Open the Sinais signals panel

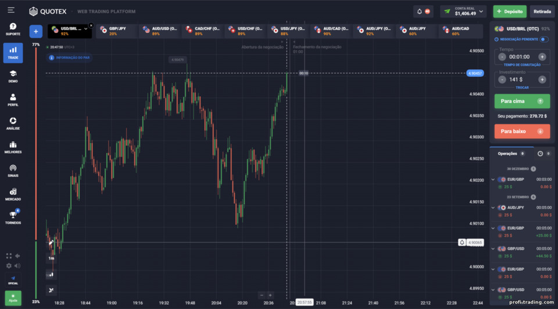tap(13, 171)
